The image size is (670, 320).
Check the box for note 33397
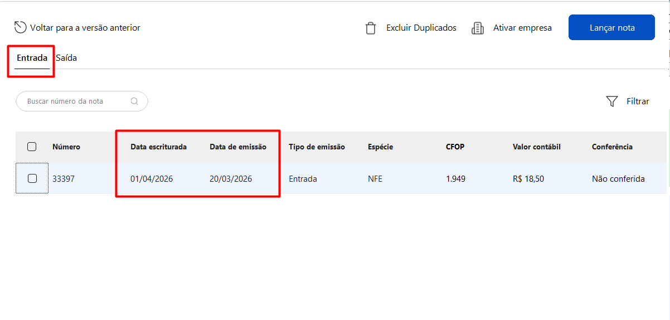(x=32, y=178)
